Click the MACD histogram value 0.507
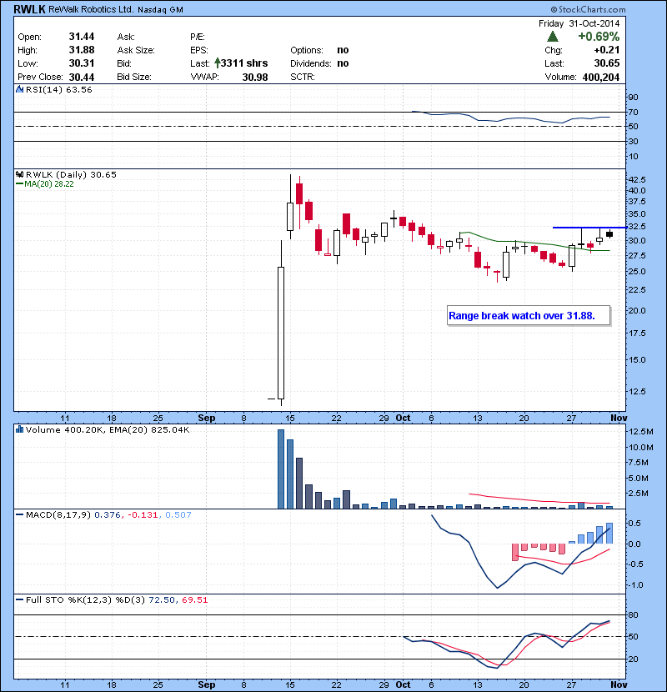The height and width of the screenshot is (692, 667). 178,514
